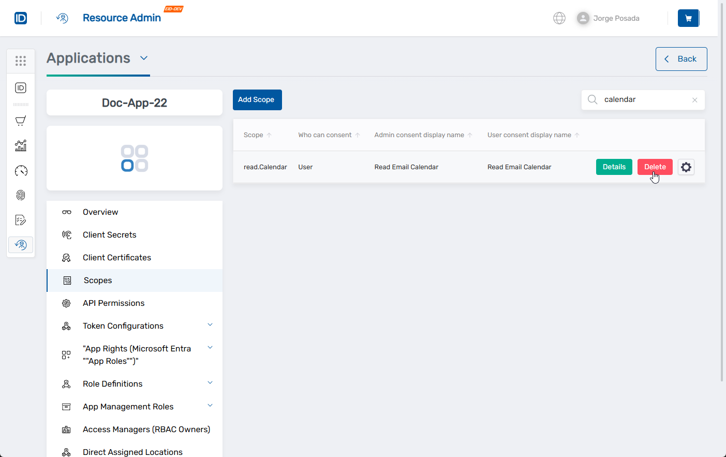Click the shopping cart icon in header
This screenshot has width=726, height=457.
688,18
